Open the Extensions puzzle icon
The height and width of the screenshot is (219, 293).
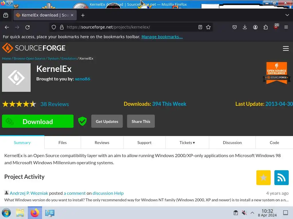coord(266,27)
